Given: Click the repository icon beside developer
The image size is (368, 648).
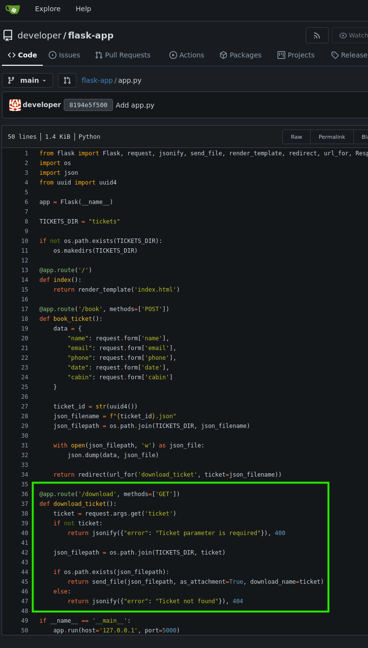Looking at the screenshot, I should [8, 36].
